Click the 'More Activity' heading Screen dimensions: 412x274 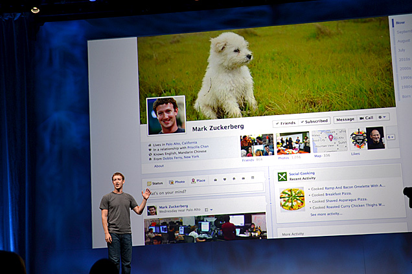pos(293,234)
